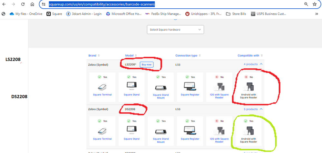Bookmark this page with star icon

[315, 4]
